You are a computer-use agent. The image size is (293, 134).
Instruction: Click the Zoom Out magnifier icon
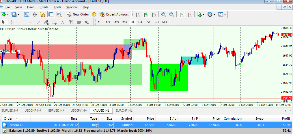pyautogui.click(x=171, y=14)
